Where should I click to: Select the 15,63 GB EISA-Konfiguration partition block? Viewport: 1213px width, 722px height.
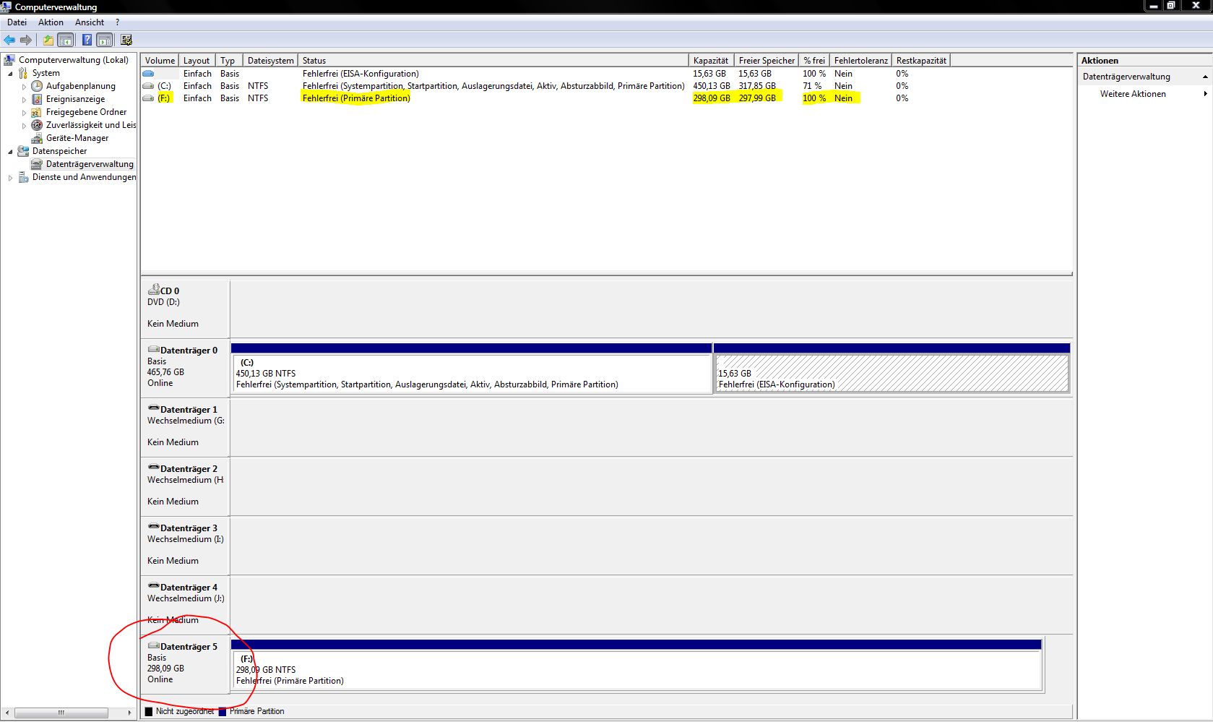tap(892, 374)
